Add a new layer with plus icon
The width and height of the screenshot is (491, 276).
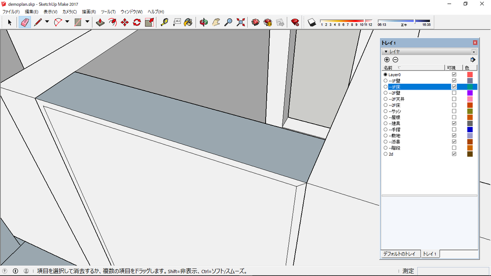387,60
